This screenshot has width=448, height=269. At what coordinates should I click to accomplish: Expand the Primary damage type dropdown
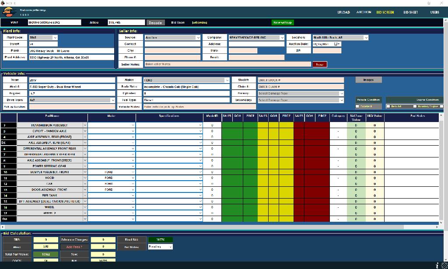click(x=341, y=94)
